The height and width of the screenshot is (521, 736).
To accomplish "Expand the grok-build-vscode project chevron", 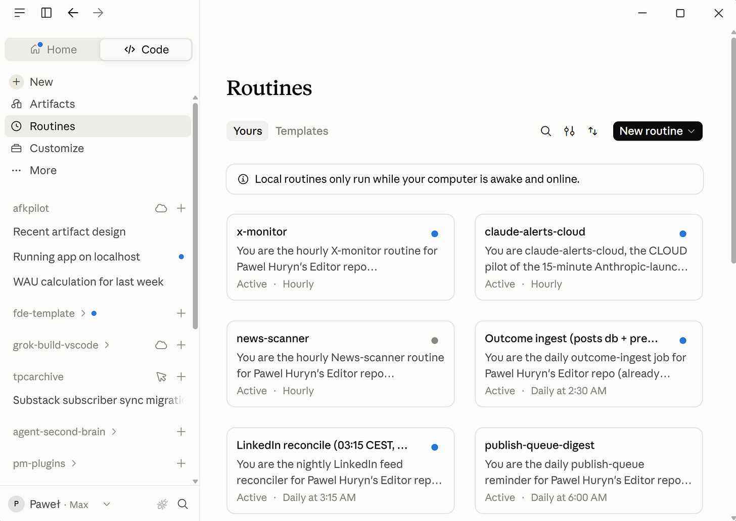I will point(107,345).
